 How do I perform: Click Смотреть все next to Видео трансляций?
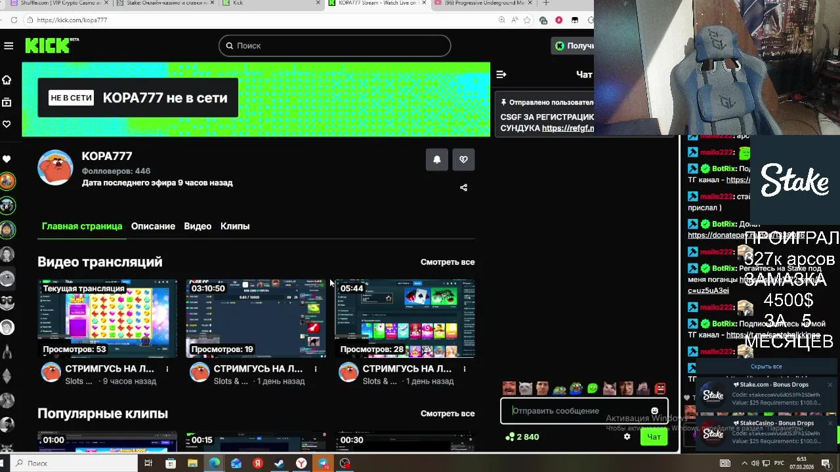pyautogui.click(x=448, y=262)
